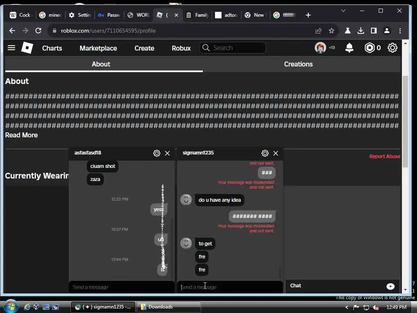This screenshot has width=417, height=313.
Task: Click the sigmamn1235 chat title
Action: (198, 153)
